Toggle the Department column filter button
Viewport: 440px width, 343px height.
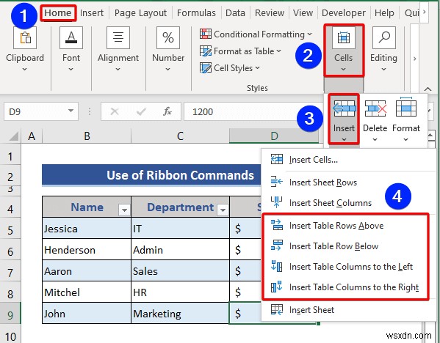tap(223, 210)
